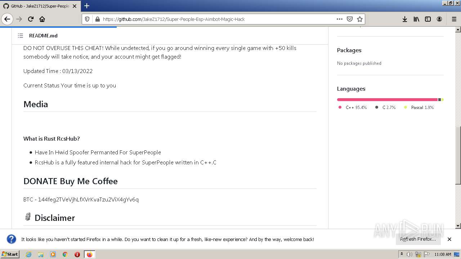Open the media player taskbar icon
461x259 pixels.
click(53, 254)
